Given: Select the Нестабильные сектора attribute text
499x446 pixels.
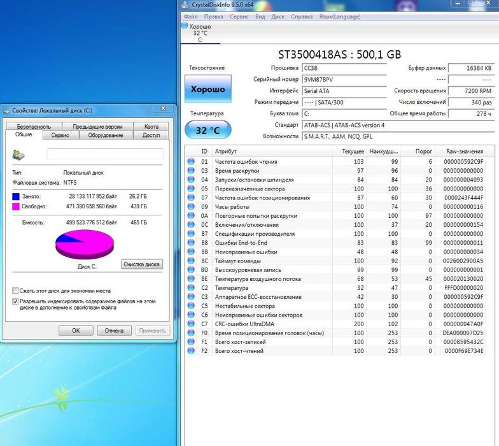Looking at the screenshot, I should (244, 306).
